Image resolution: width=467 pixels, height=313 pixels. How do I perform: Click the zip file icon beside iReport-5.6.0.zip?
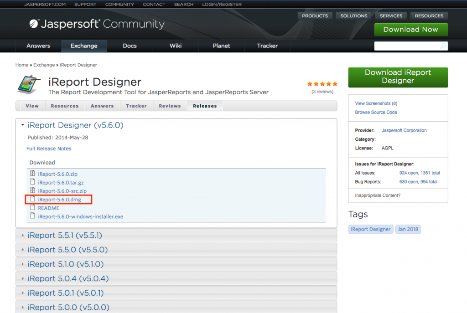pyautogui.click(x=32, y=173)
